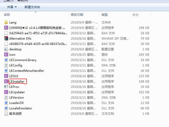Sort by the 大小 column header
The image size is (169, 127).
(x=135, y=15)
